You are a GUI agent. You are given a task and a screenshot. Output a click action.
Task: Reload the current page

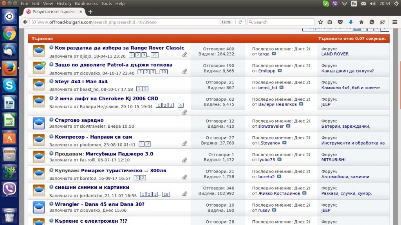[240, 22]
